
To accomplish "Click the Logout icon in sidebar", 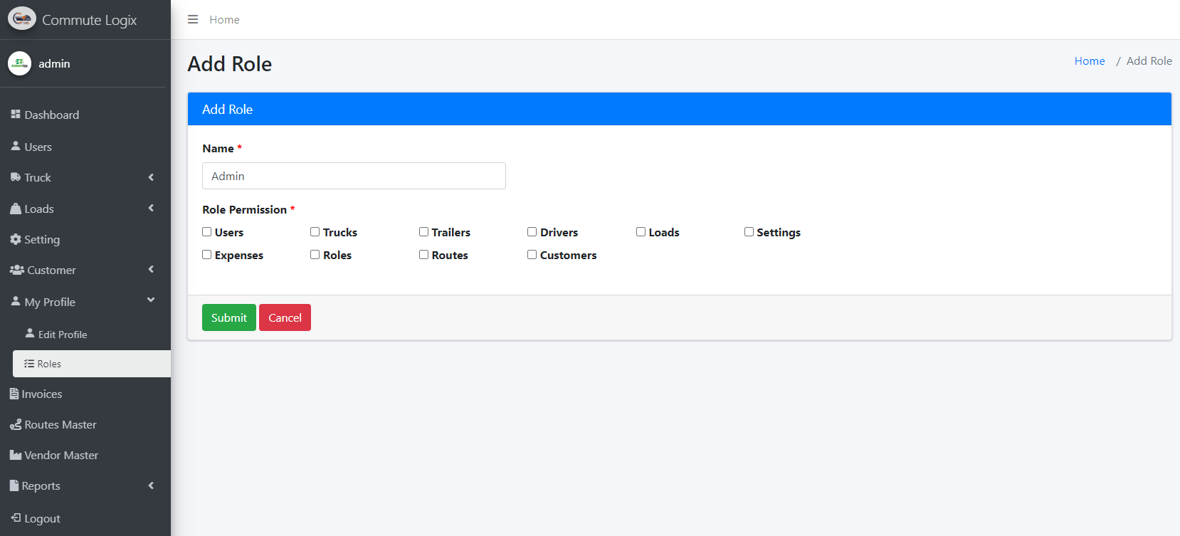I will coord(16,517).
